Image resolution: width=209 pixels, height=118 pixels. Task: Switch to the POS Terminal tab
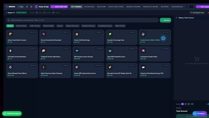tap(76, 7)
